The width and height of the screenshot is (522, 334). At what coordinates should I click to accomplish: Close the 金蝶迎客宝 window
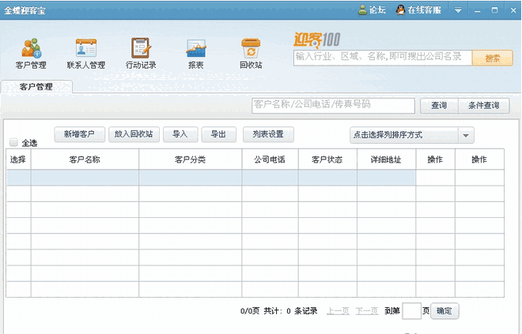513,10
